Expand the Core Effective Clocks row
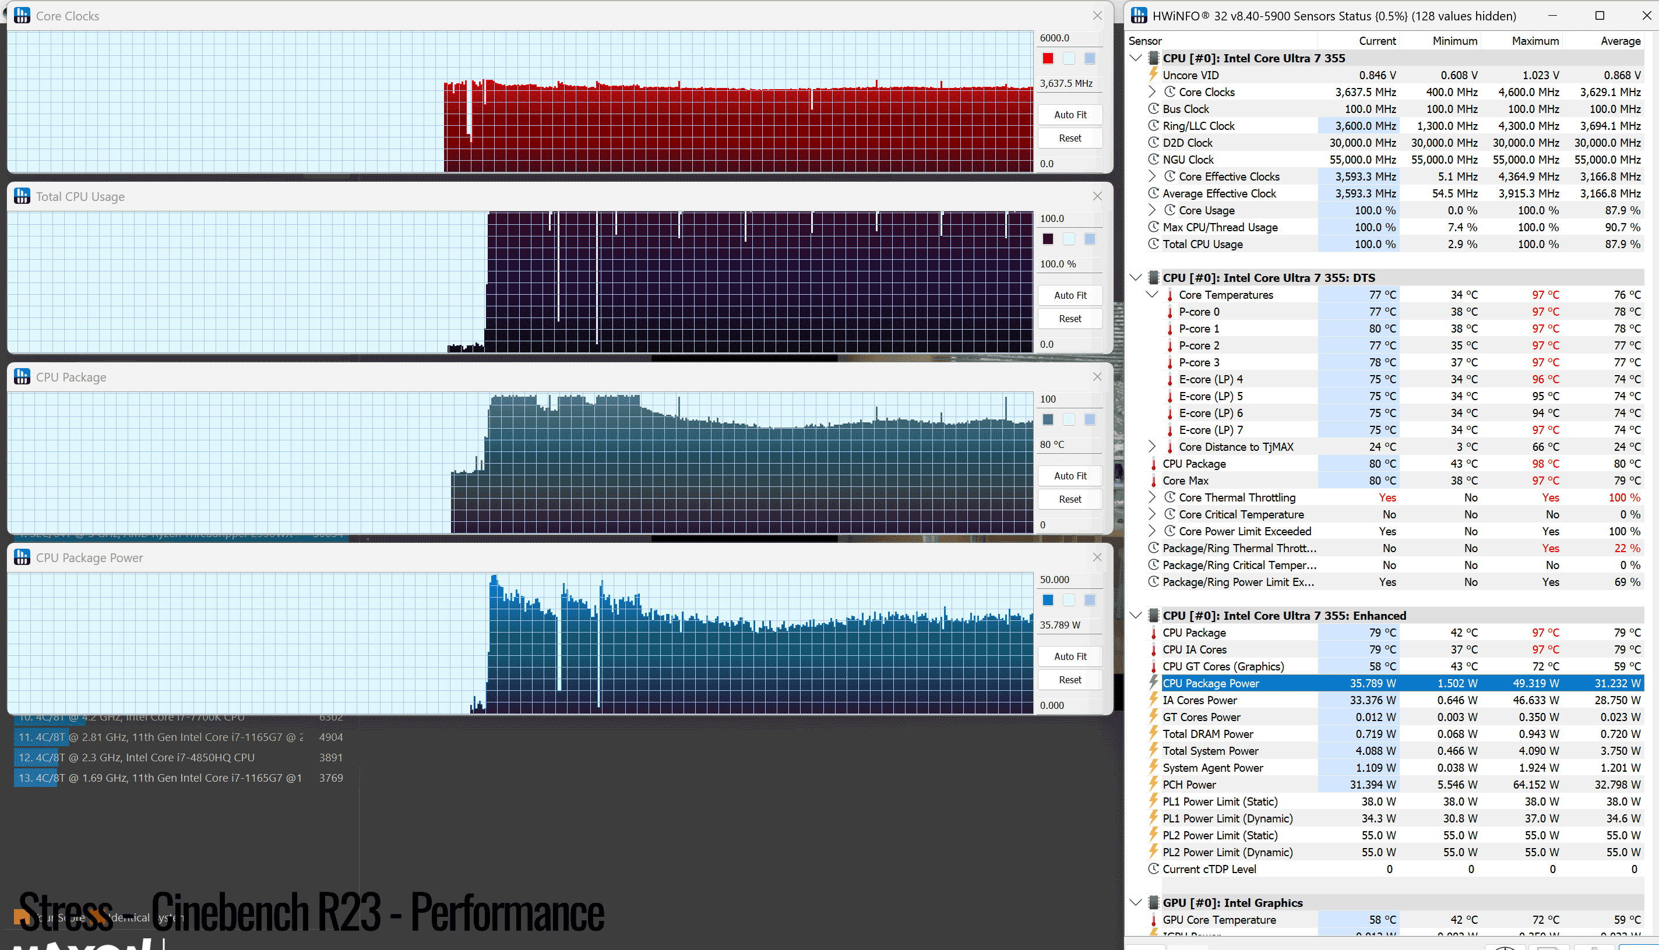 (1152, 176)
